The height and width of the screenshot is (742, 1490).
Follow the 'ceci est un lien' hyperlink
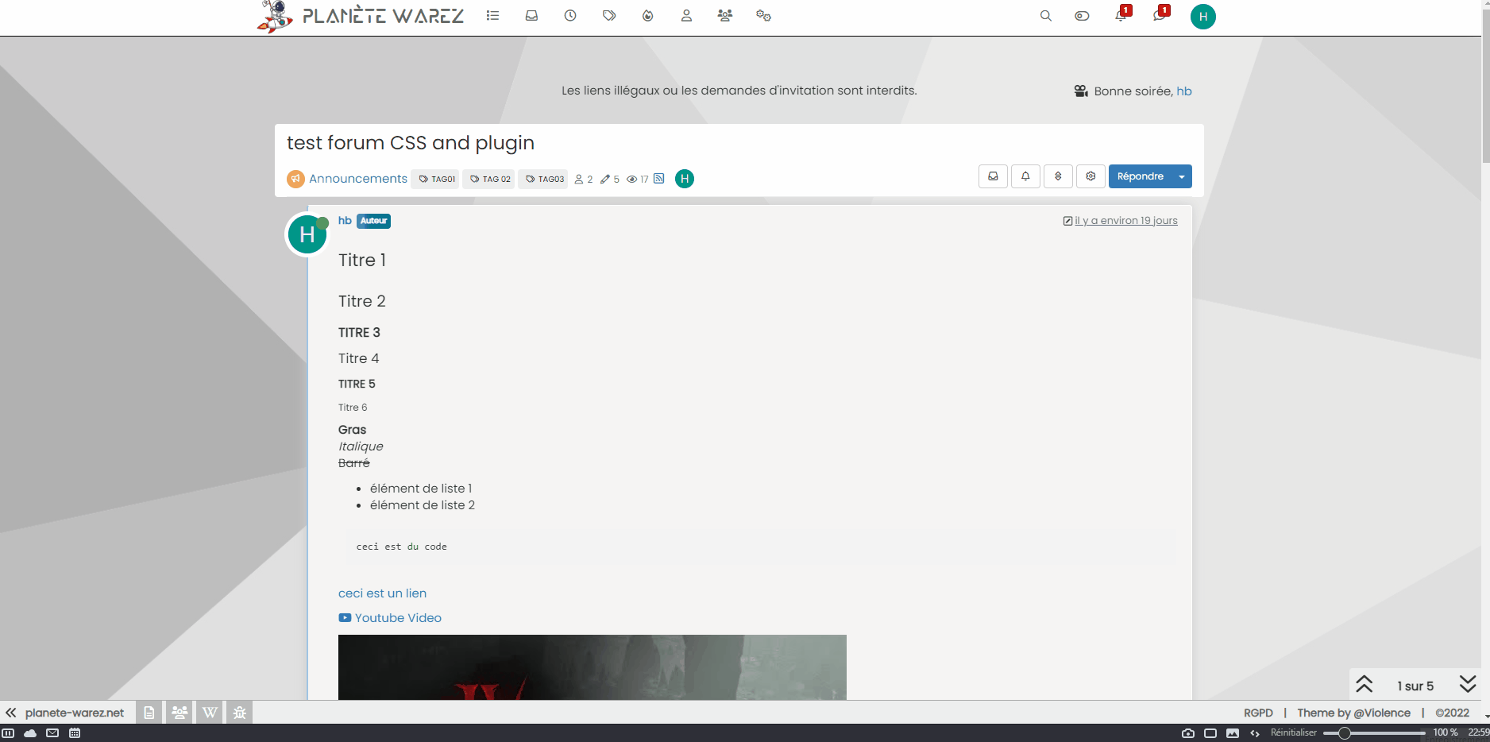pos(382,593)
